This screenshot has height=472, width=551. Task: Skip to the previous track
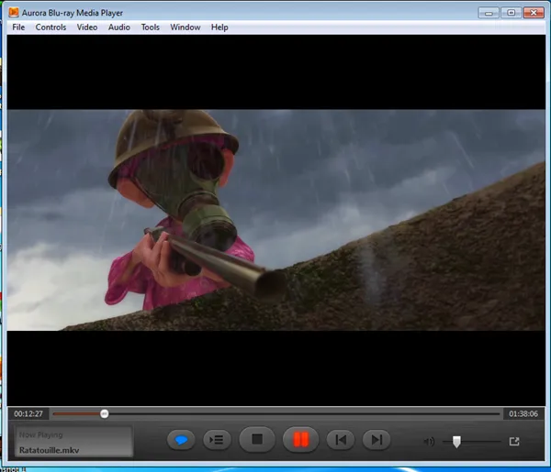coord(340,440)
